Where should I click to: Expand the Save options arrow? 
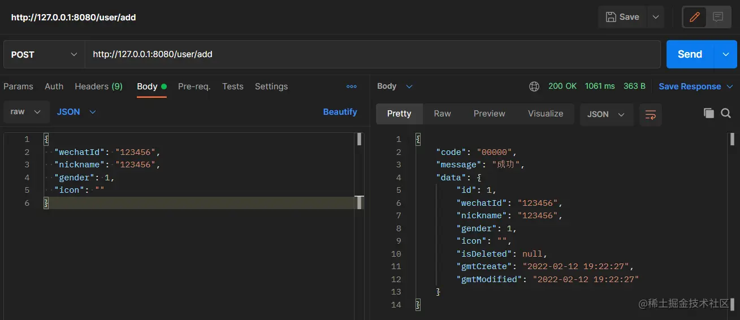click(656, 17)
